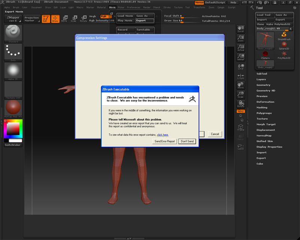Screen dimensions: 300x240
Task: Click the Rotate mode icon in top toolbar
Action: tap(83, 19)
